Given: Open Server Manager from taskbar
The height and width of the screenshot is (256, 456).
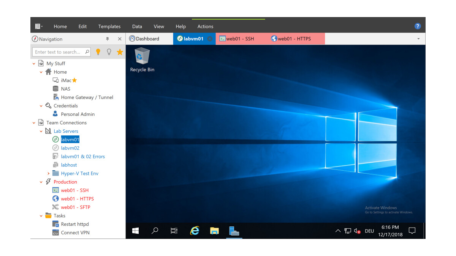Looking at the screenshot, I should coord(234,231).
